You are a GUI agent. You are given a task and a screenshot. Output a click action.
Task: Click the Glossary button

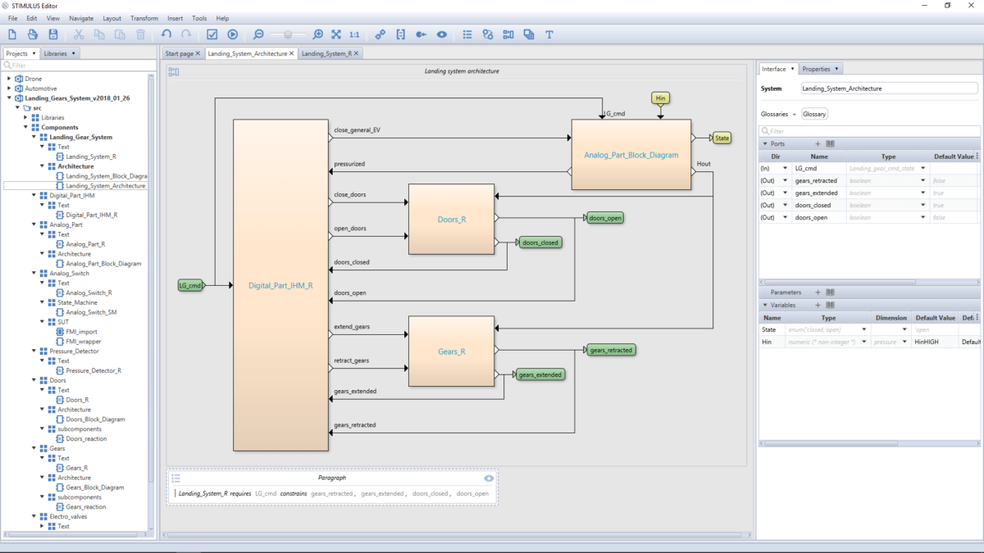pyautogui.click(x=815, y=114)
